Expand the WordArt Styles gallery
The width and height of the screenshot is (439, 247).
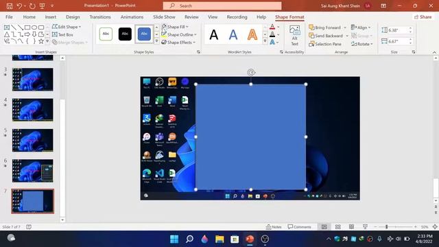point(265,41)
